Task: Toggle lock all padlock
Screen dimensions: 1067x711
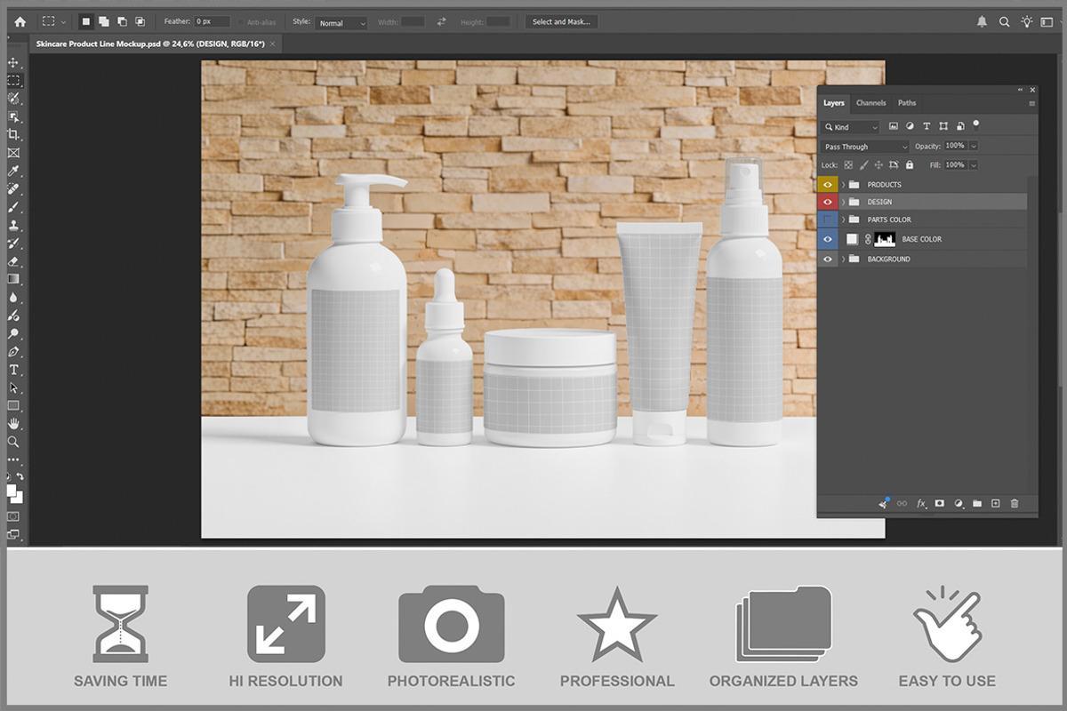Action: [x=909, y=165]
